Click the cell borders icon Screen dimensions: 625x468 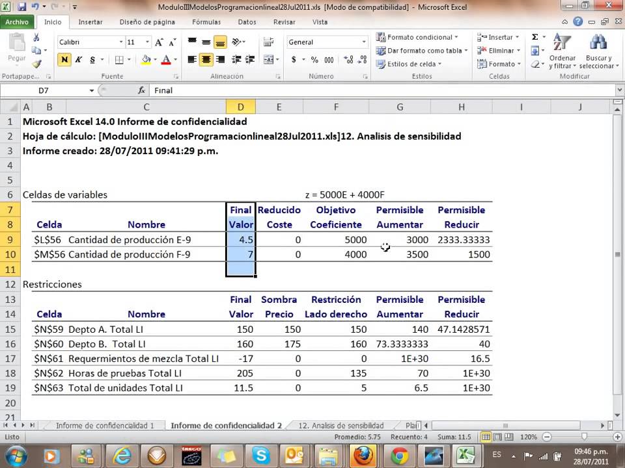tap(118, 60)
